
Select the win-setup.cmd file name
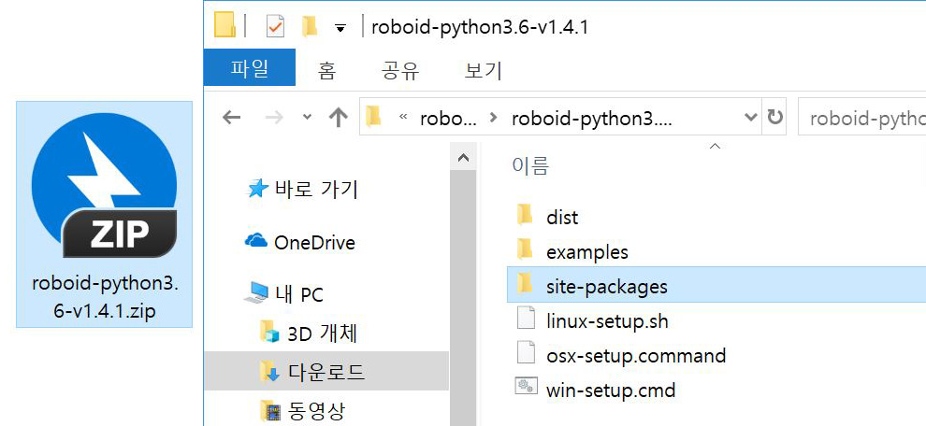(611, 390)
